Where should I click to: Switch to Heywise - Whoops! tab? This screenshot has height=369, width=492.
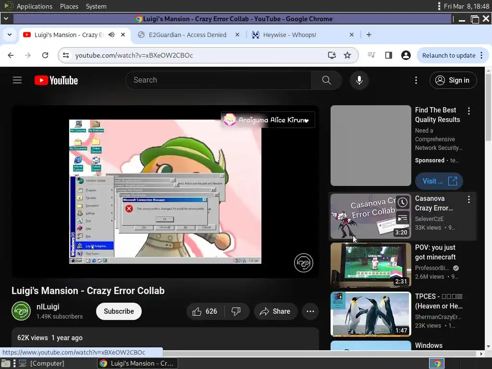coord(290,35)
